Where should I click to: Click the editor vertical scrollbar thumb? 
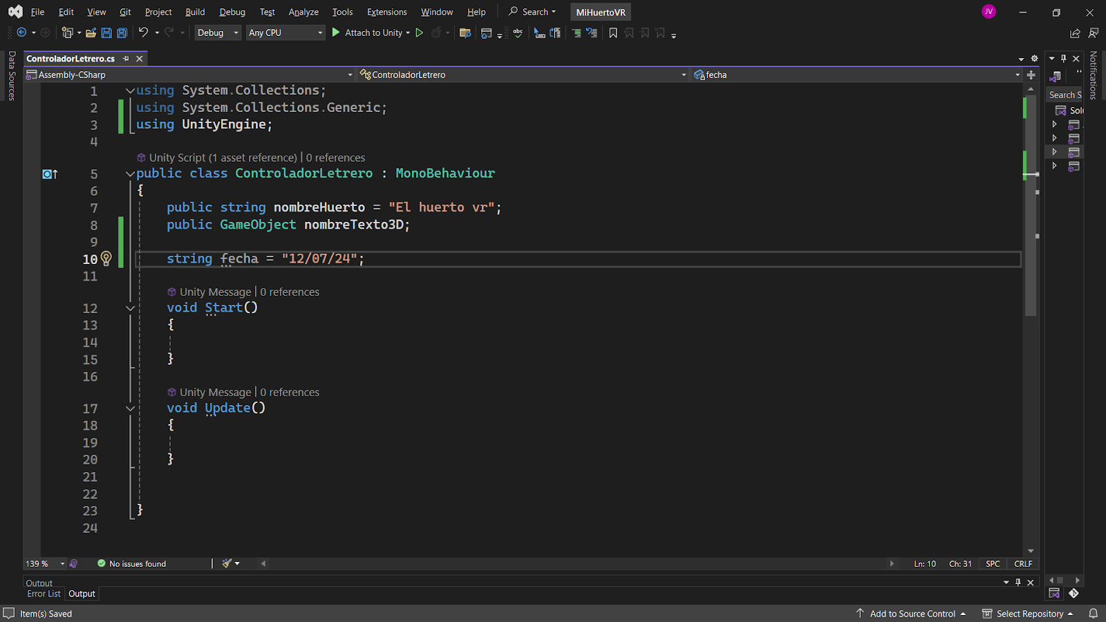tap(1031, 207)
